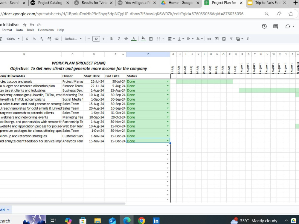Screen dimensions: 299x224
Task: Open more number formats 123
Action: 57,39
